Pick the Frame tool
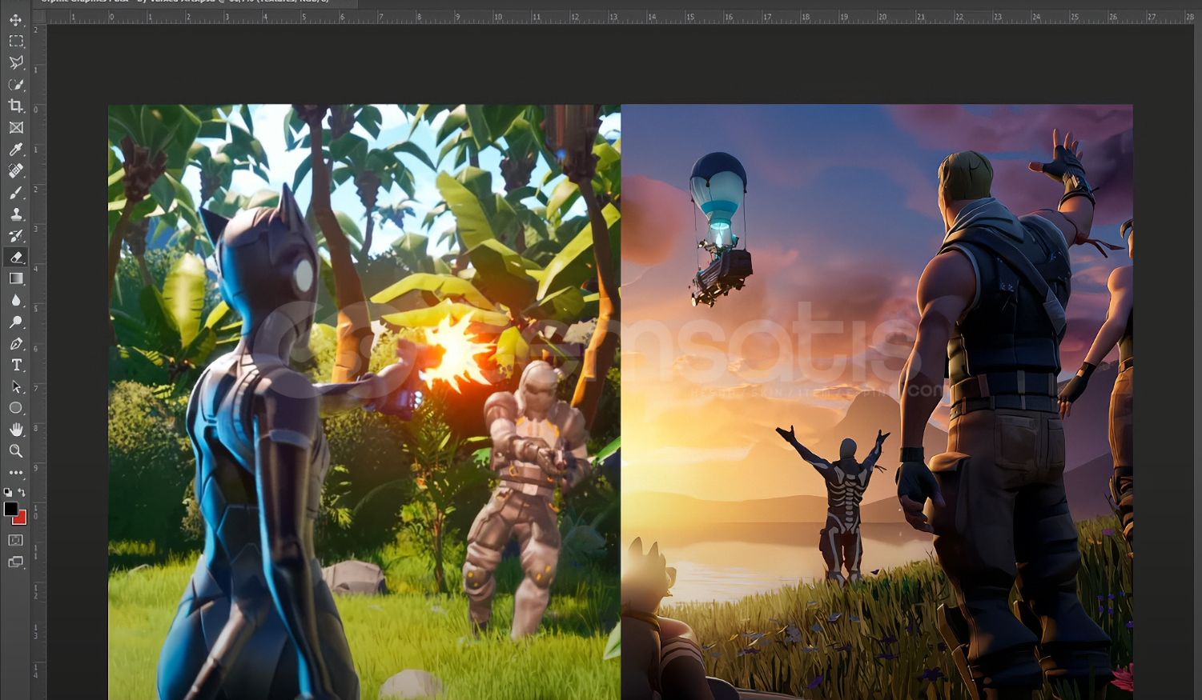Image resolution: width=1202 pixels, height=700 pixels. point(16,127)
